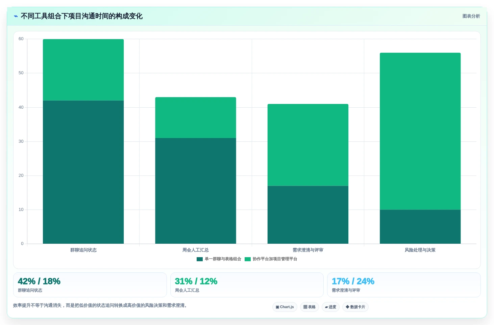Click the dark teal legend color box
The width and height of the screenshot is (494, 325).
(x=200, y=259)
